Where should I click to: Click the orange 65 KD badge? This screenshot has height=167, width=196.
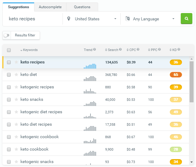point(176,75)
